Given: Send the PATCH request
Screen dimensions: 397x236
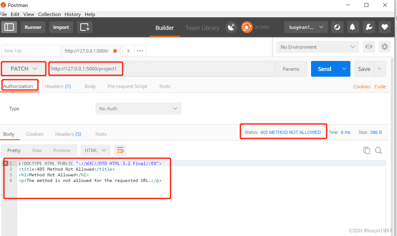Looking at the screenshot, I should 325,69.
